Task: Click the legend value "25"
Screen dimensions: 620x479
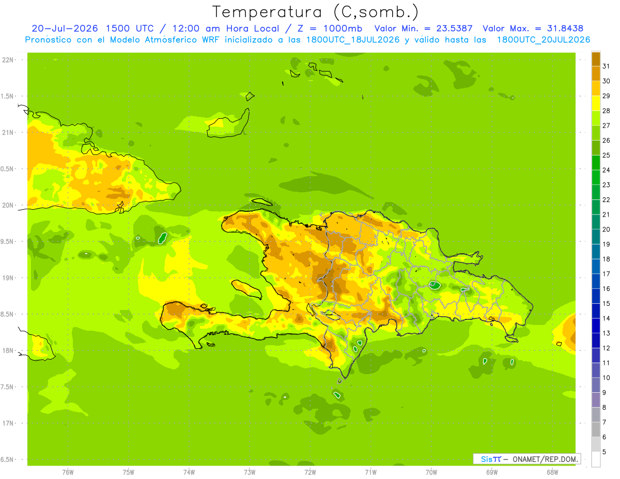Action: click(x=607, y=155)
